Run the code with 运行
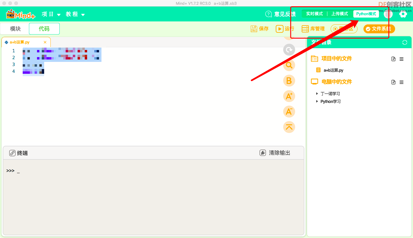413x238 pixels. [x=285, y=29]
